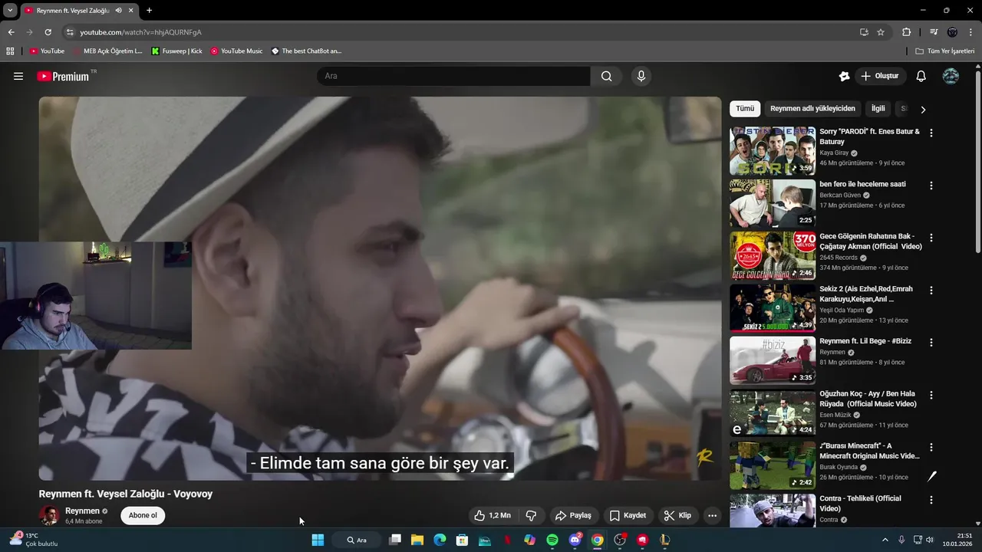
Task: Open the YouTube hamburger guide menu
Action: (18, 76)
